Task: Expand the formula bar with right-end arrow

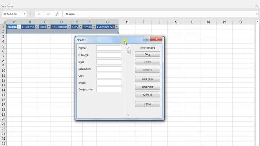Action: (256, 14)
